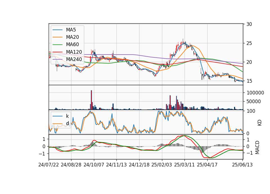This screenshot has width=270, height=194.
Task: Click the 24/12/18 date tick label
Action: click(x=139, y=165)
